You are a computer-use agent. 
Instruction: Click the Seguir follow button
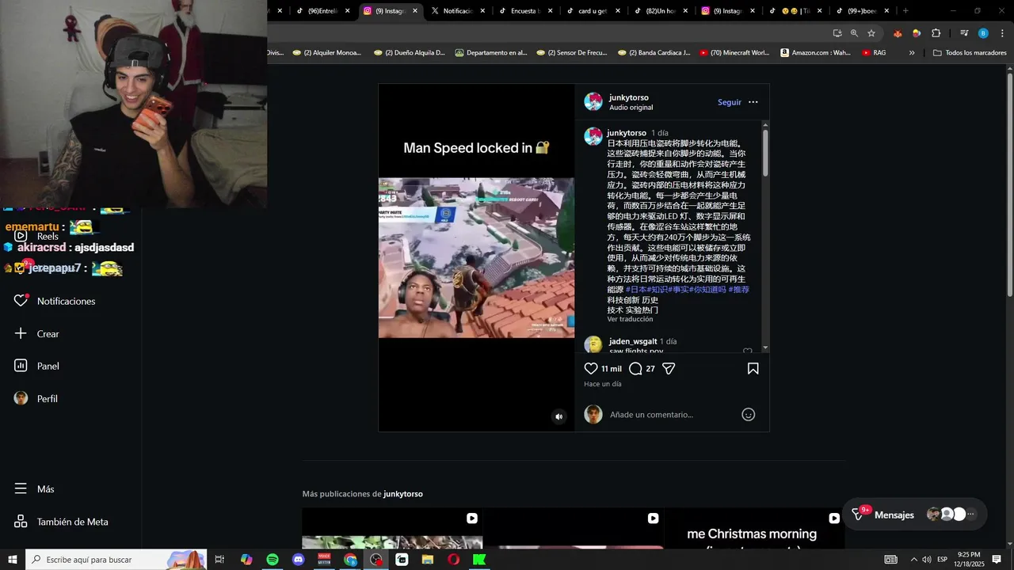tap(730, 102)
